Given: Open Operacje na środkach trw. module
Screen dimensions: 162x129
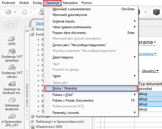Looking at the screenshot, I should pos(12,83).
